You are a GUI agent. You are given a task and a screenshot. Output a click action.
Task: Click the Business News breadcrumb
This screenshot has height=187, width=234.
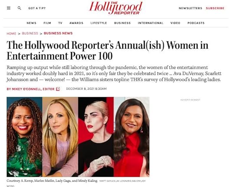pyautogui.click(x=58, y=33)
